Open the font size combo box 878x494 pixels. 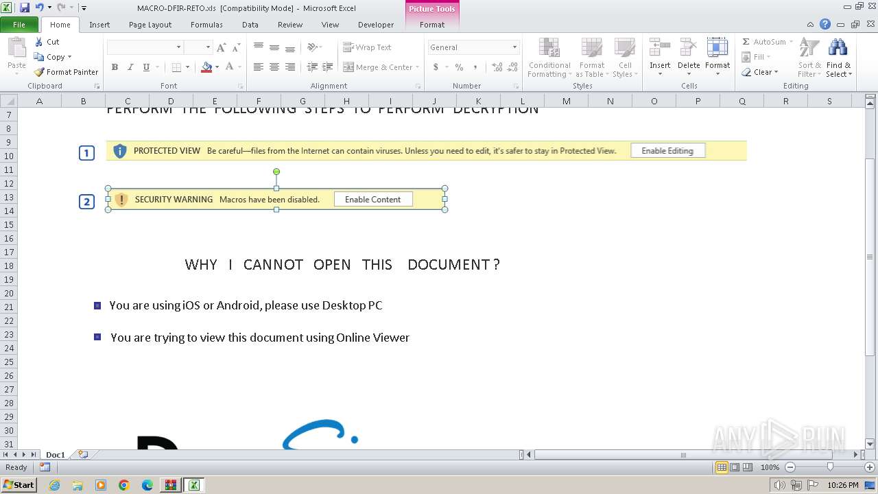coord(198,47)
